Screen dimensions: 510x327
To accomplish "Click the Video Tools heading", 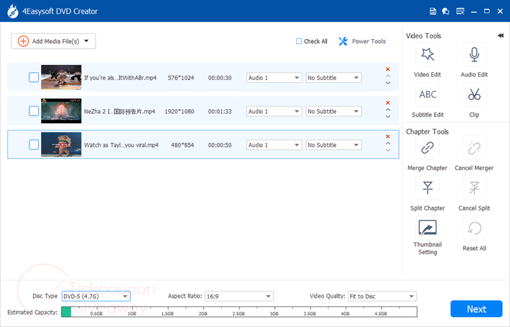I will [423, 36].
